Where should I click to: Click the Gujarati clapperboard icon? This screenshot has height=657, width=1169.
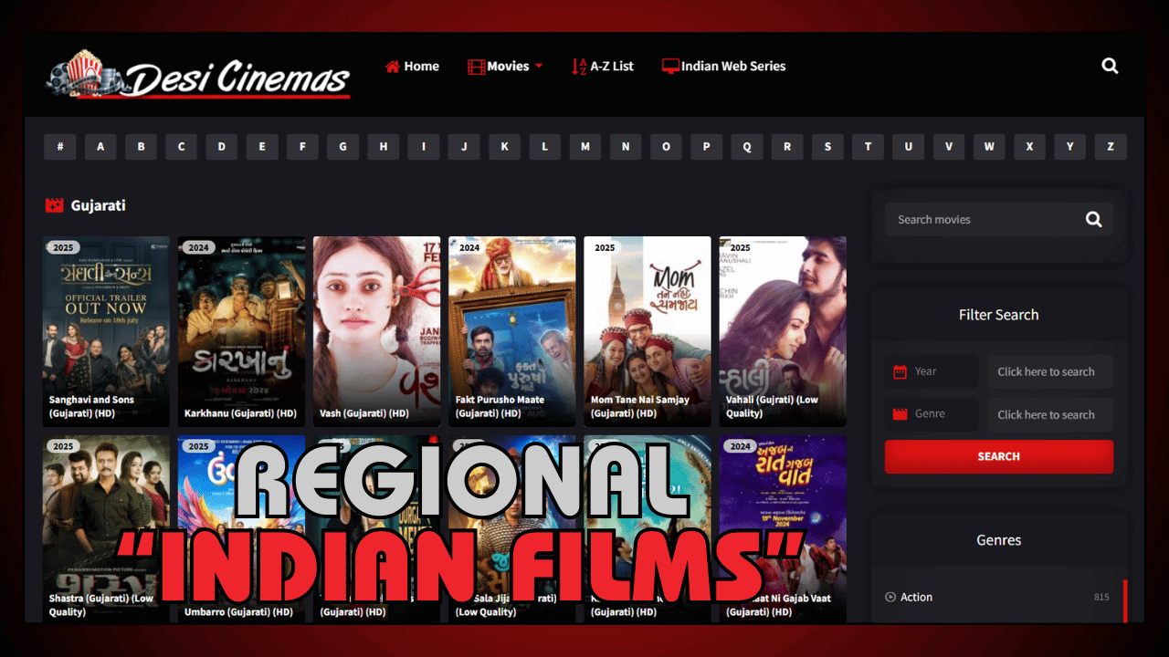coord(55,205)
